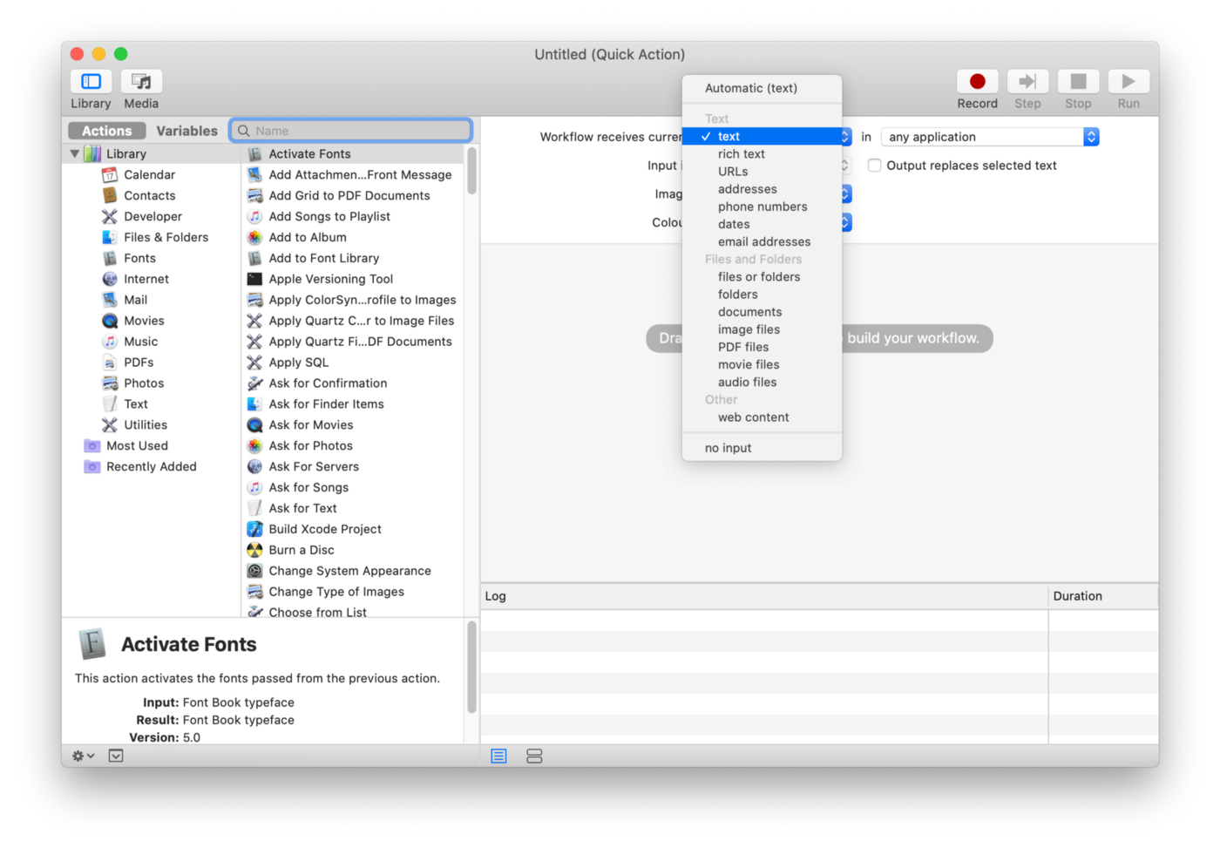Run the workflow
The height and width of the screenshot is (848, 1220).
tap(1128, 81)
